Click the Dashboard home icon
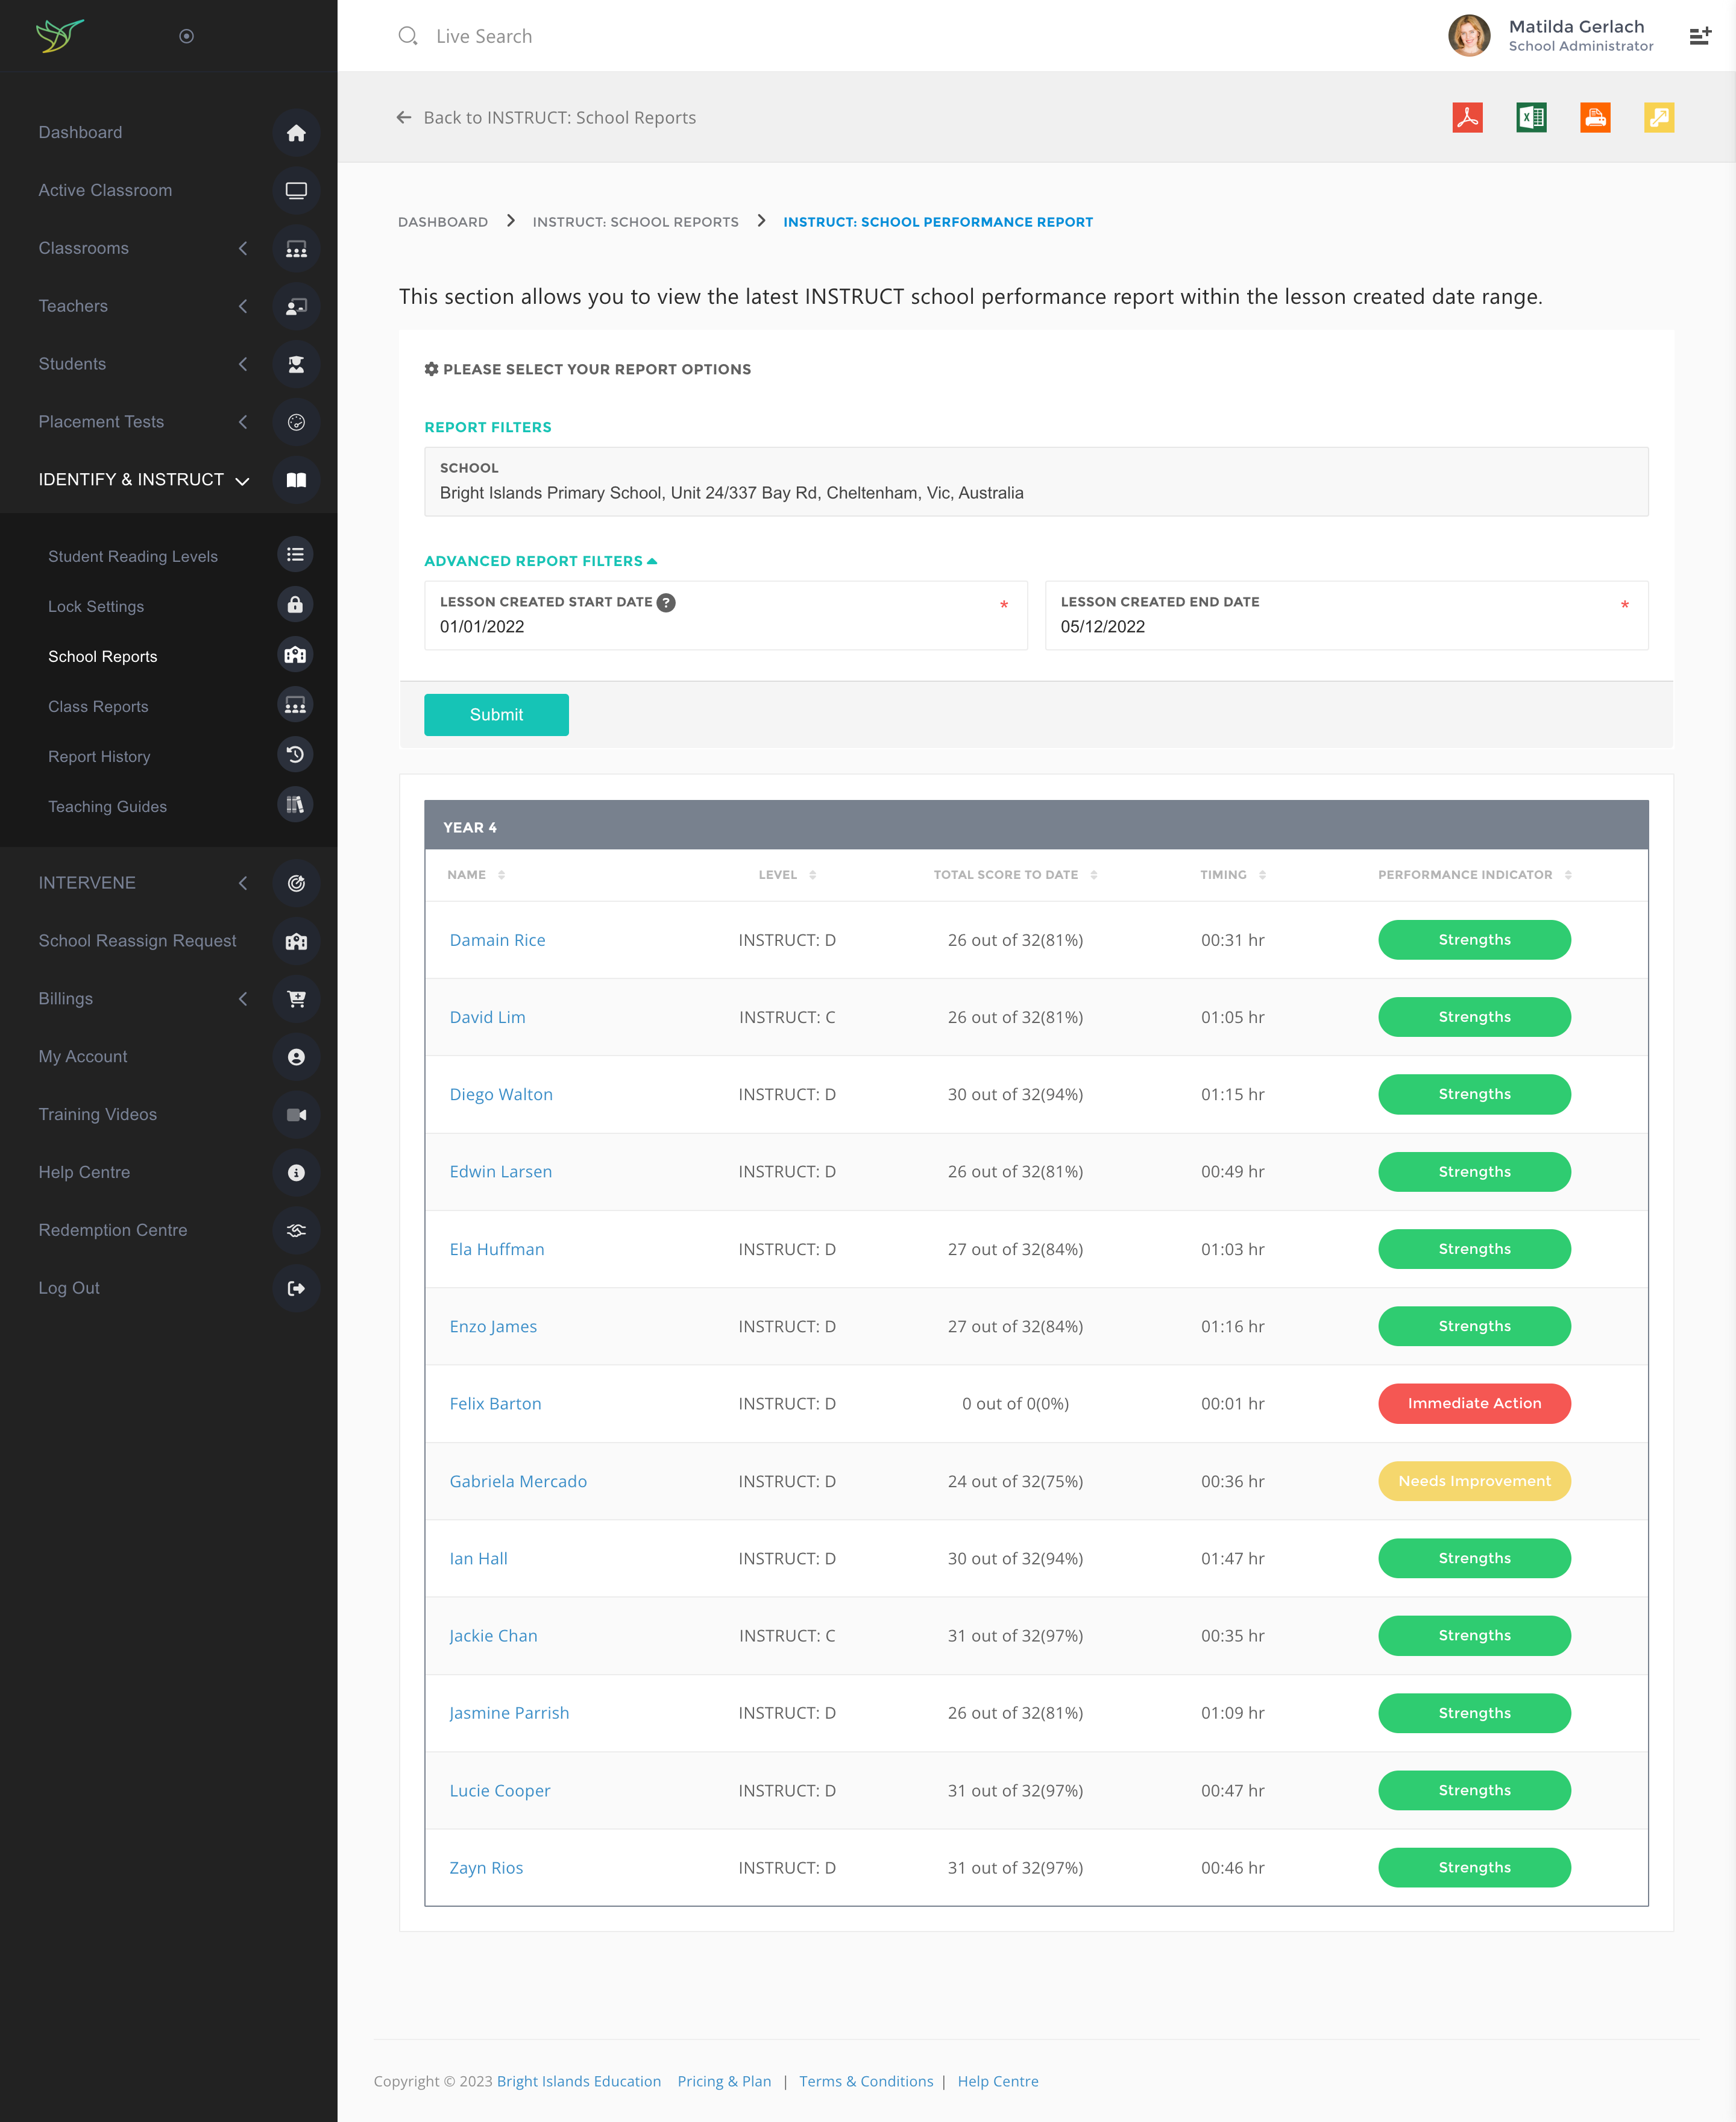The image size is (1736, 2122). [x=296, y=133]
